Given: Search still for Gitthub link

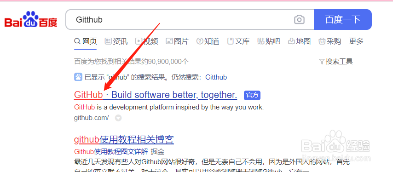Looking at the screenshot, I should click(216, 77).
